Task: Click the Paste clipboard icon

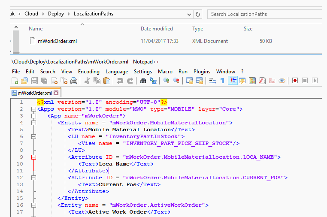Action: click(x=107, y=81)
